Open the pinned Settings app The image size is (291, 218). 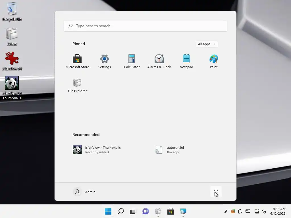[x=105, y=62]
